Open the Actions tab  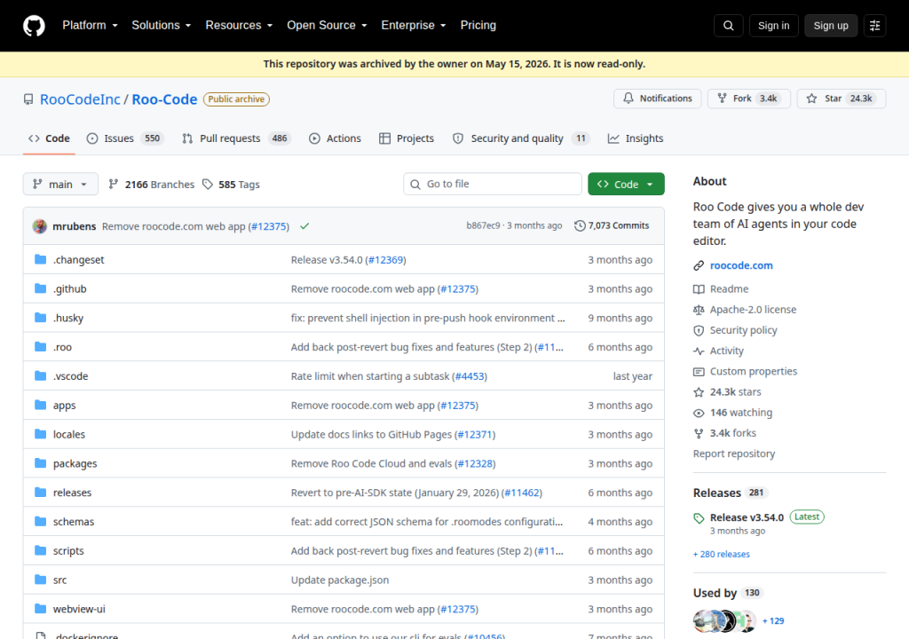coord(335,138)
